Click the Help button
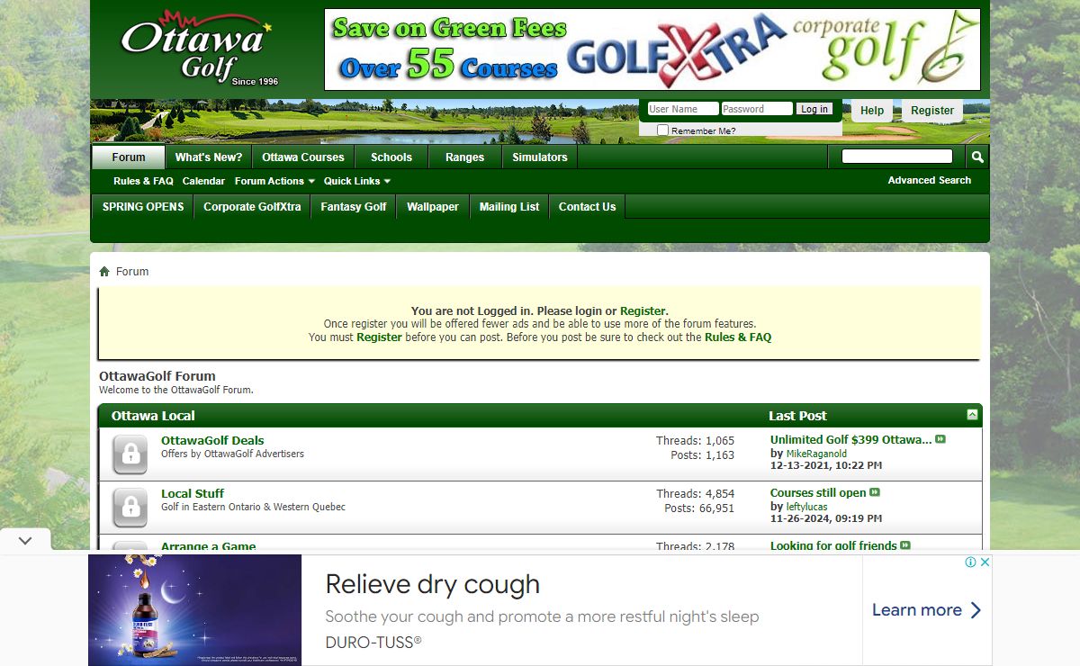This screenshot has height=666, width=1080. [x=872, y=111]
